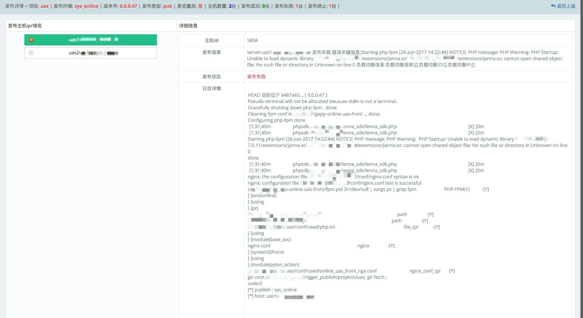This screenshot has height=318, width=583.
Task: Click log line starting 'HEAD 目前位于 6487a65'
Action: click(x=287, y=95)
